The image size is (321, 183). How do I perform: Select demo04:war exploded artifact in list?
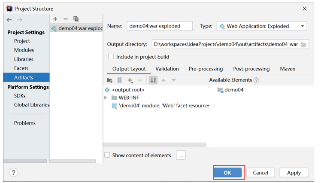(x=76, y=28)
